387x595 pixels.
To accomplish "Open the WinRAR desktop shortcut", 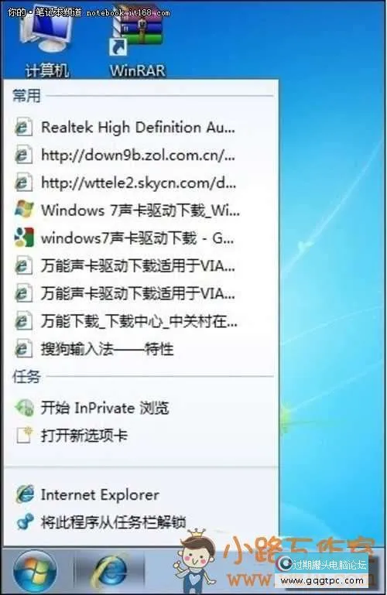I will 137,42.
